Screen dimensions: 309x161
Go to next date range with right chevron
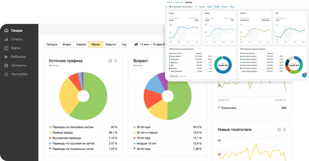(196, 7)
